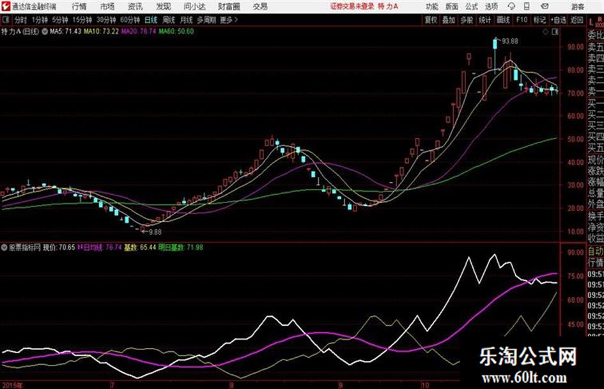Switch to the 1分钟 period tab

click(40, 20)
